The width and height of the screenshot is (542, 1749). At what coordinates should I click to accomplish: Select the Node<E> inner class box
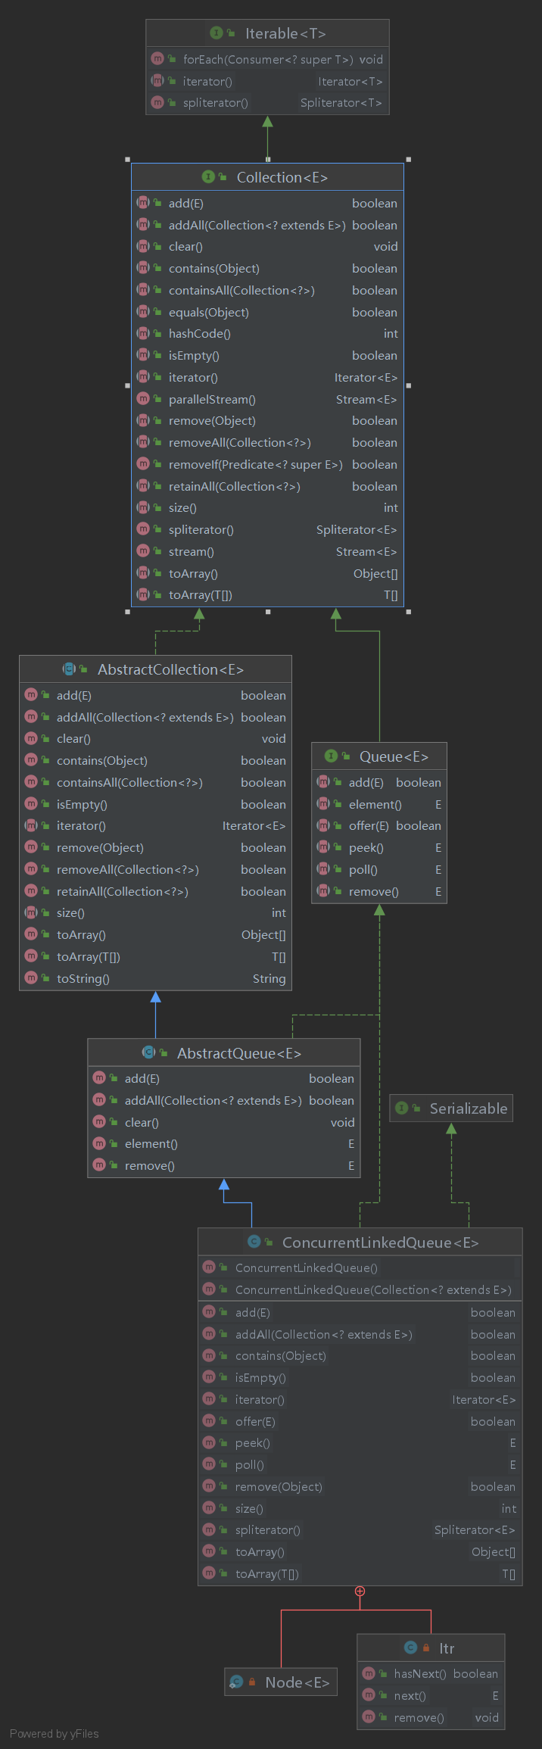click(281, 1682)
